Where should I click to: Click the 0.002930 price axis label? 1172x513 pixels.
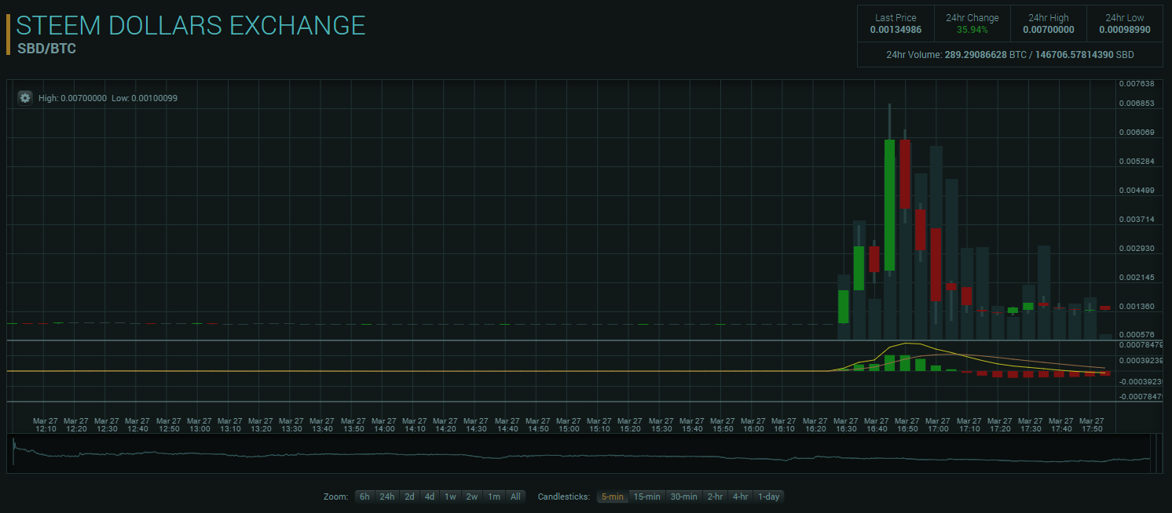click(1136, 249)
